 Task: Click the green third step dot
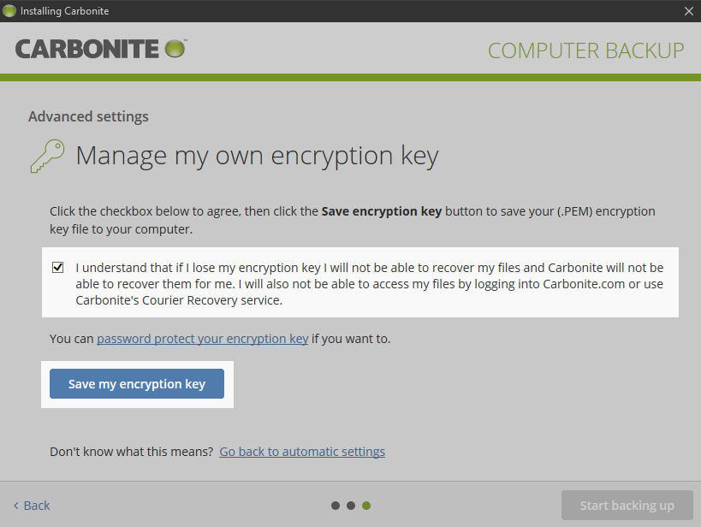point(366,506)
